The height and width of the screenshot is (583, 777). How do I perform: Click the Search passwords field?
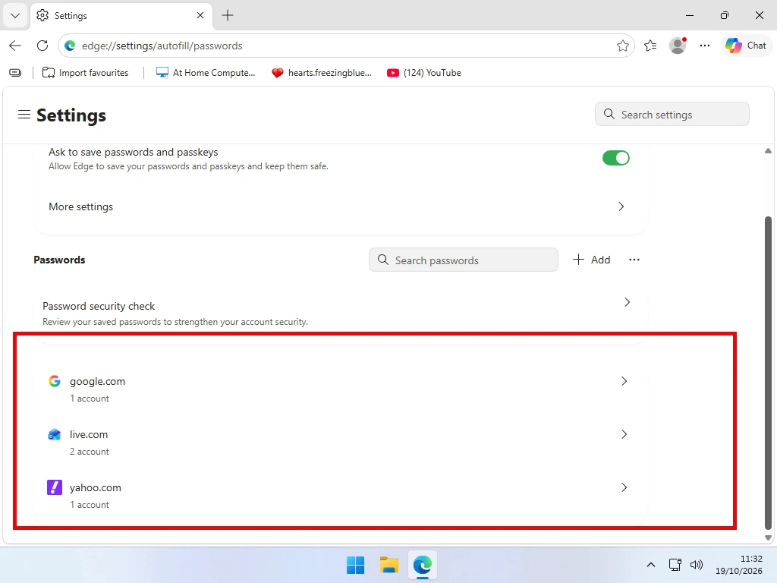coord(464,260)
